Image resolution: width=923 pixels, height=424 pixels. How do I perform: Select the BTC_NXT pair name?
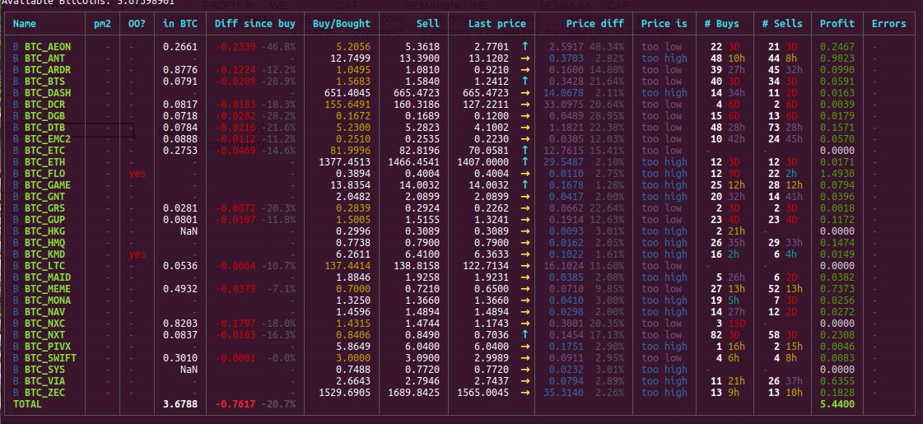pos(44,335)
